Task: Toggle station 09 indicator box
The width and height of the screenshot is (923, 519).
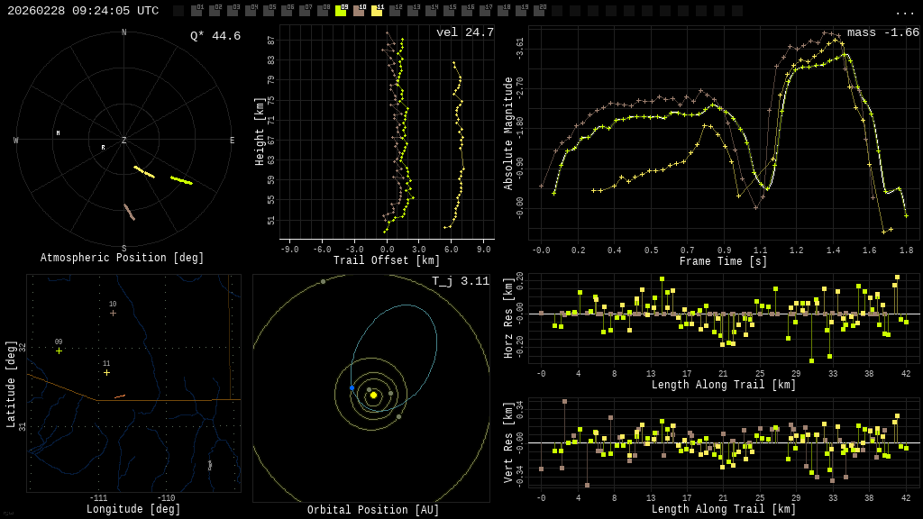Action: point(341,11)
